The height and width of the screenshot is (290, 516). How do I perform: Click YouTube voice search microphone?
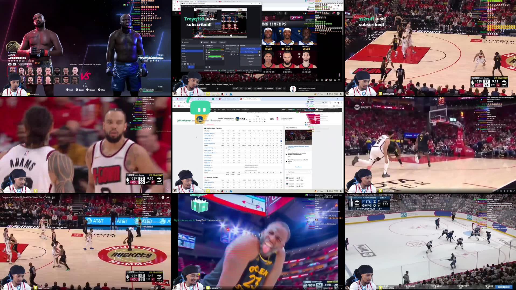(x=286, y=13)
